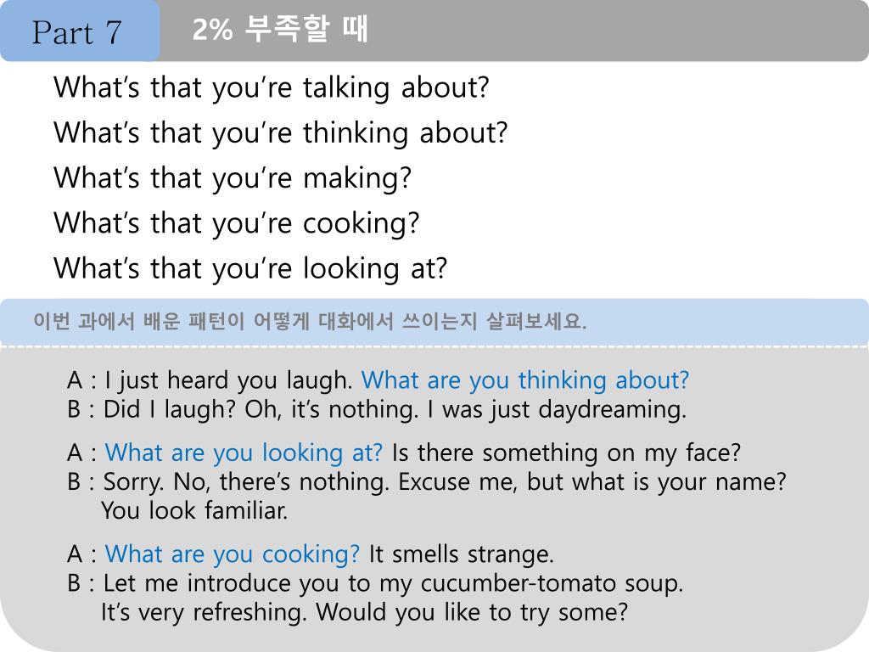Click the line "What's that you're cooking?"
Image resolution: width=869 pixels, height=652 pixels.
pyautogui.click(x=237, y=223)
